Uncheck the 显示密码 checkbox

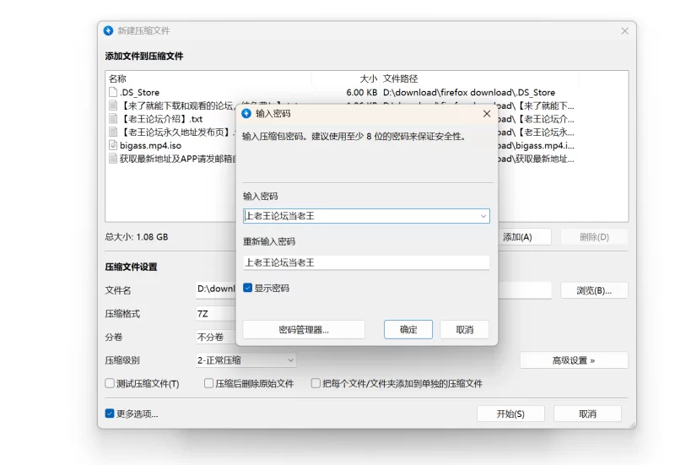pos(247,288)
